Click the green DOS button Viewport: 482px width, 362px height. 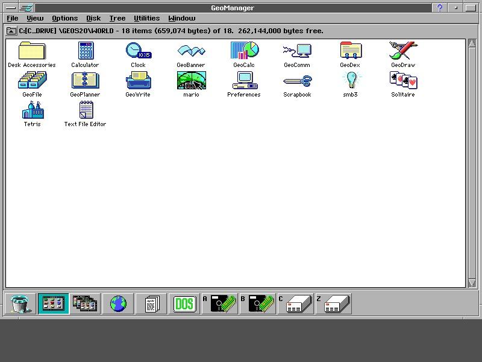coord(184,304)
